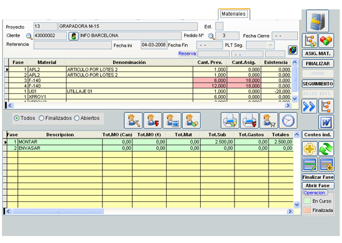Click the -28,000 Existencia cell
This screenshot has width=342, height=243.
[x=276, y=91]
